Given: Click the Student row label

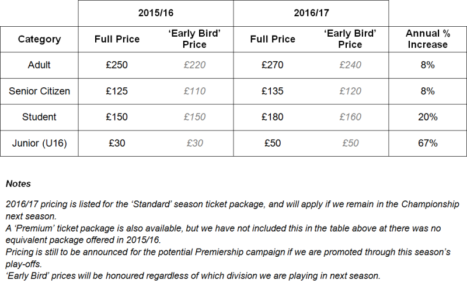Looking at the screenshot, I should (39, 117).
